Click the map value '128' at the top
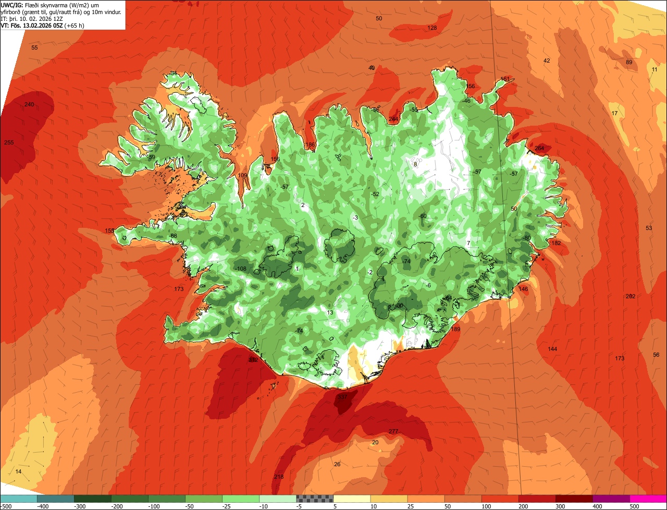 [432, 28]
